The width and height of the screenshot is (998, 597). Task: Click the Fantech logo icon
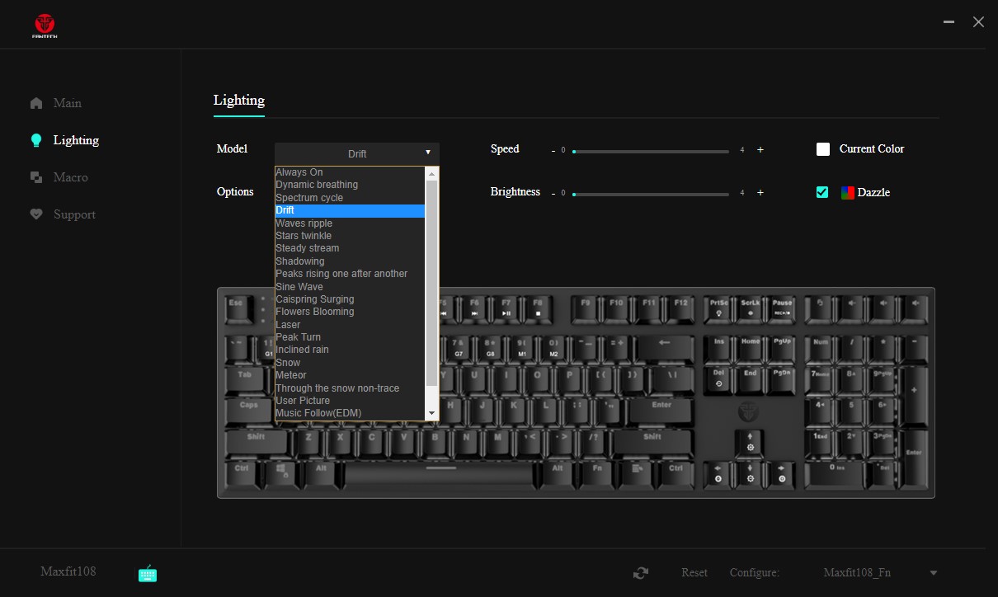tap(45, 26)
